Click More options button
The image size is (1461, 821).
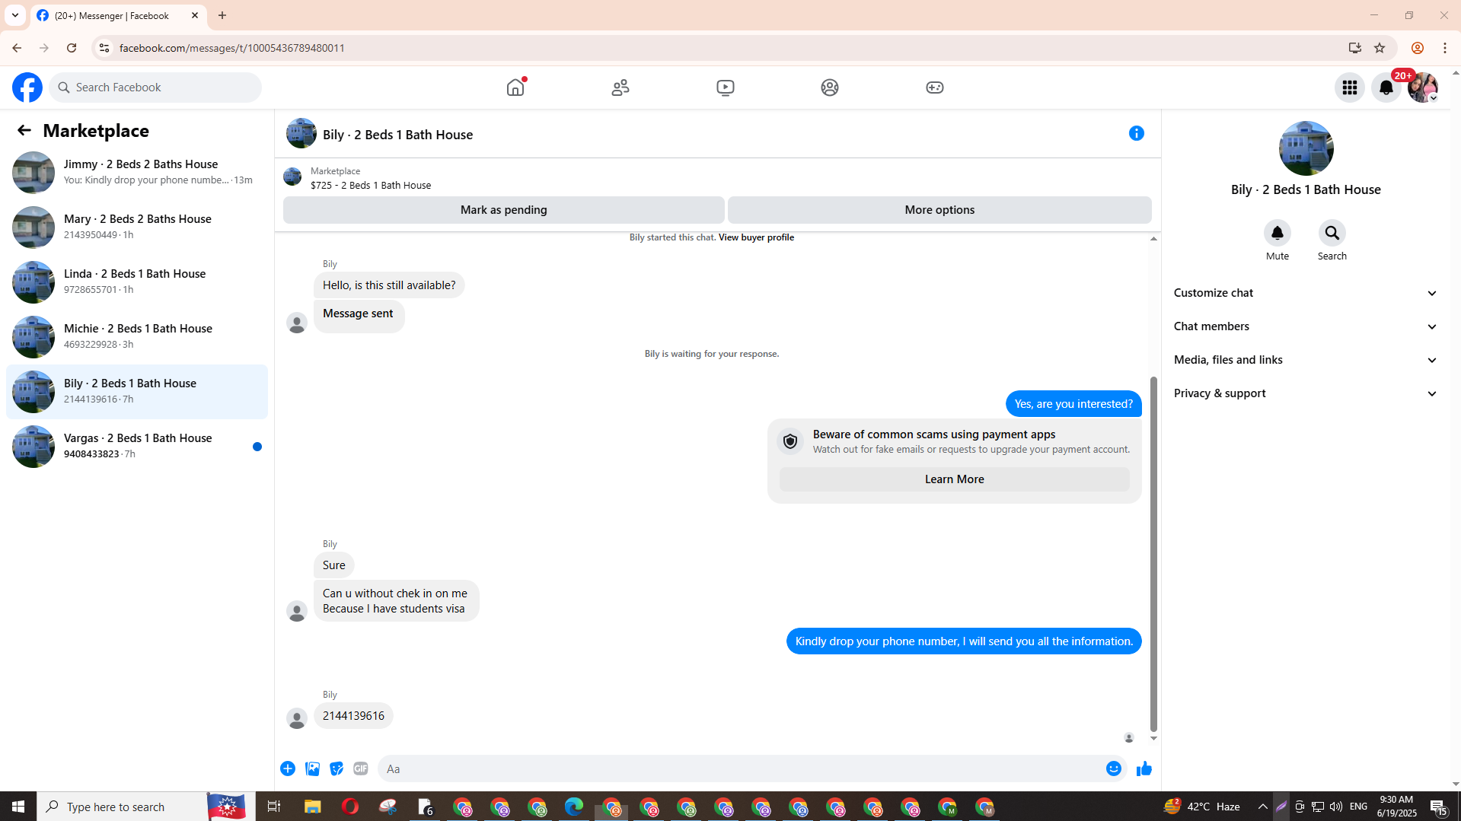pyautogui.click(x=939, y=210)
